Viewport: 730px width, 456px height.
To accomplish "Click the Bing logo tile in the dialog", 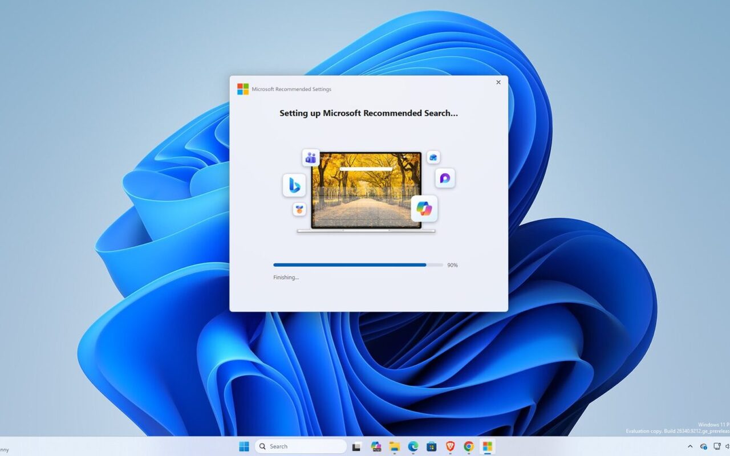I will pos(294,185).
